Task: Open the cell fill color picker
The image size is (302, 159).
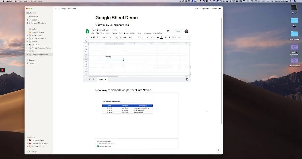Action: (x=166, y=37)
